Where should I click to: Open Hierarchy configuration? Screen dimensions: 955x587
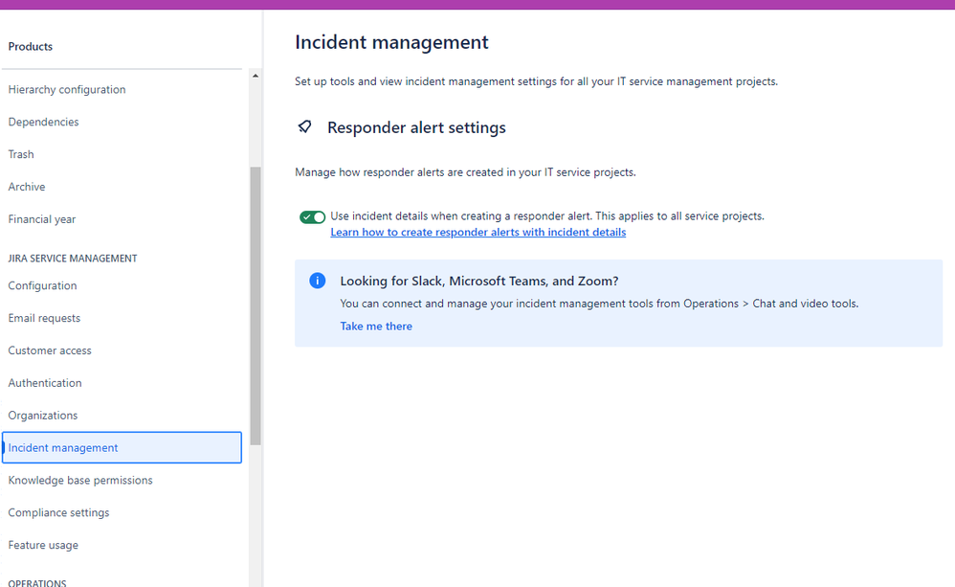tap(66, 89)
